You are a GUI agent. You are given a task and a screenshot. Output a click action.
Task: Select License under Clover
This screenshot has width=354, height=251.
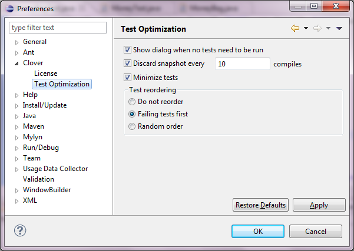[45, 73]
